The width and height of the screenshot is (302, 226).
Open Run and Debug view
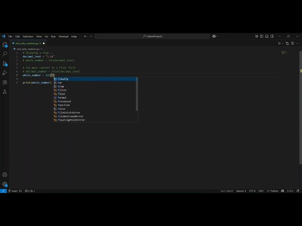coord(5,73)
